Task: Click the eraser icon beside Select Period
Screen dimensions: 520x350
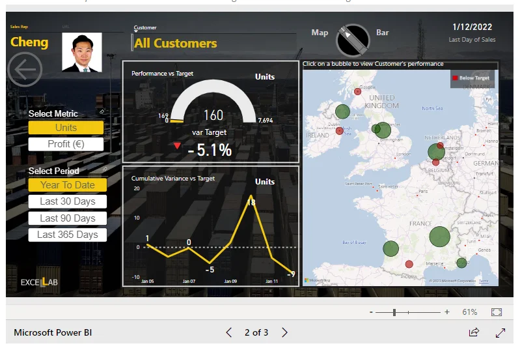Action: (105, 169)
